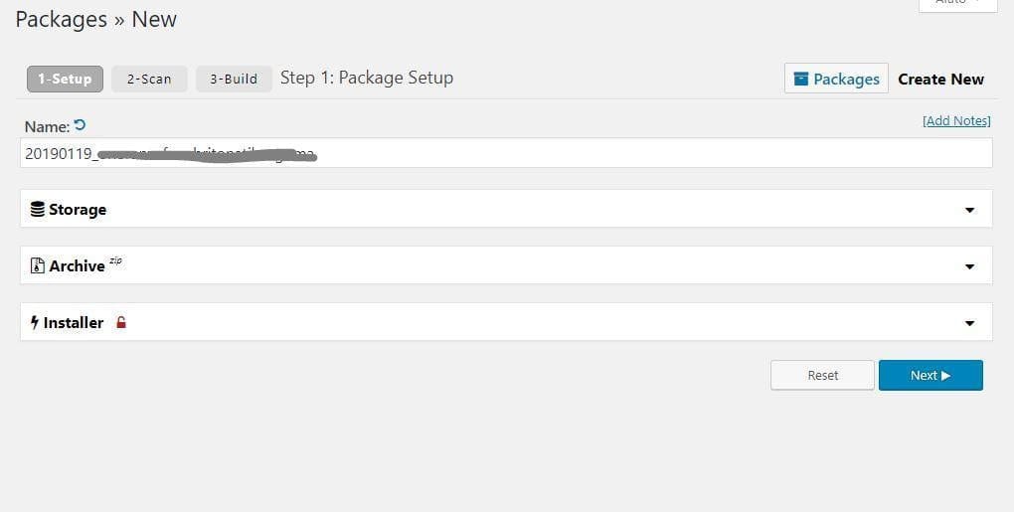Select the 1-Setup step tab
The image size is (1014, 512).
click(65, 79)
